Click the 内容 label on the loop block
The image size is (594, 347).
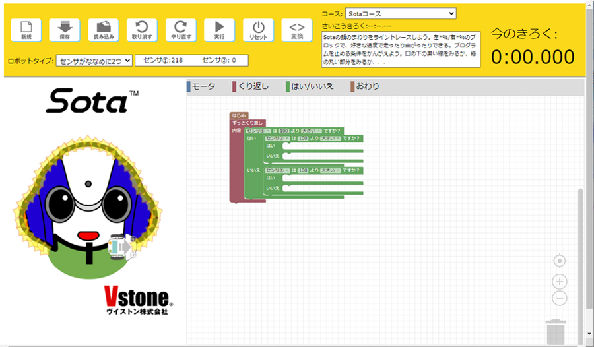pyautogui.click(x=236, y=131)
